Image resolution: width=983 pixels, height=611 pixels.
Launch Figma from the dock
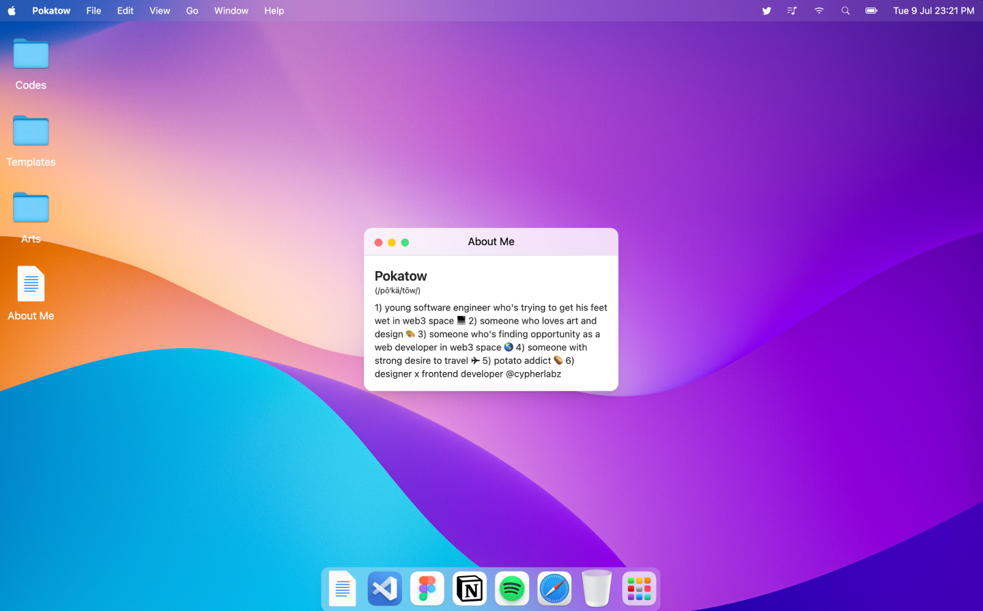point(427,588)
